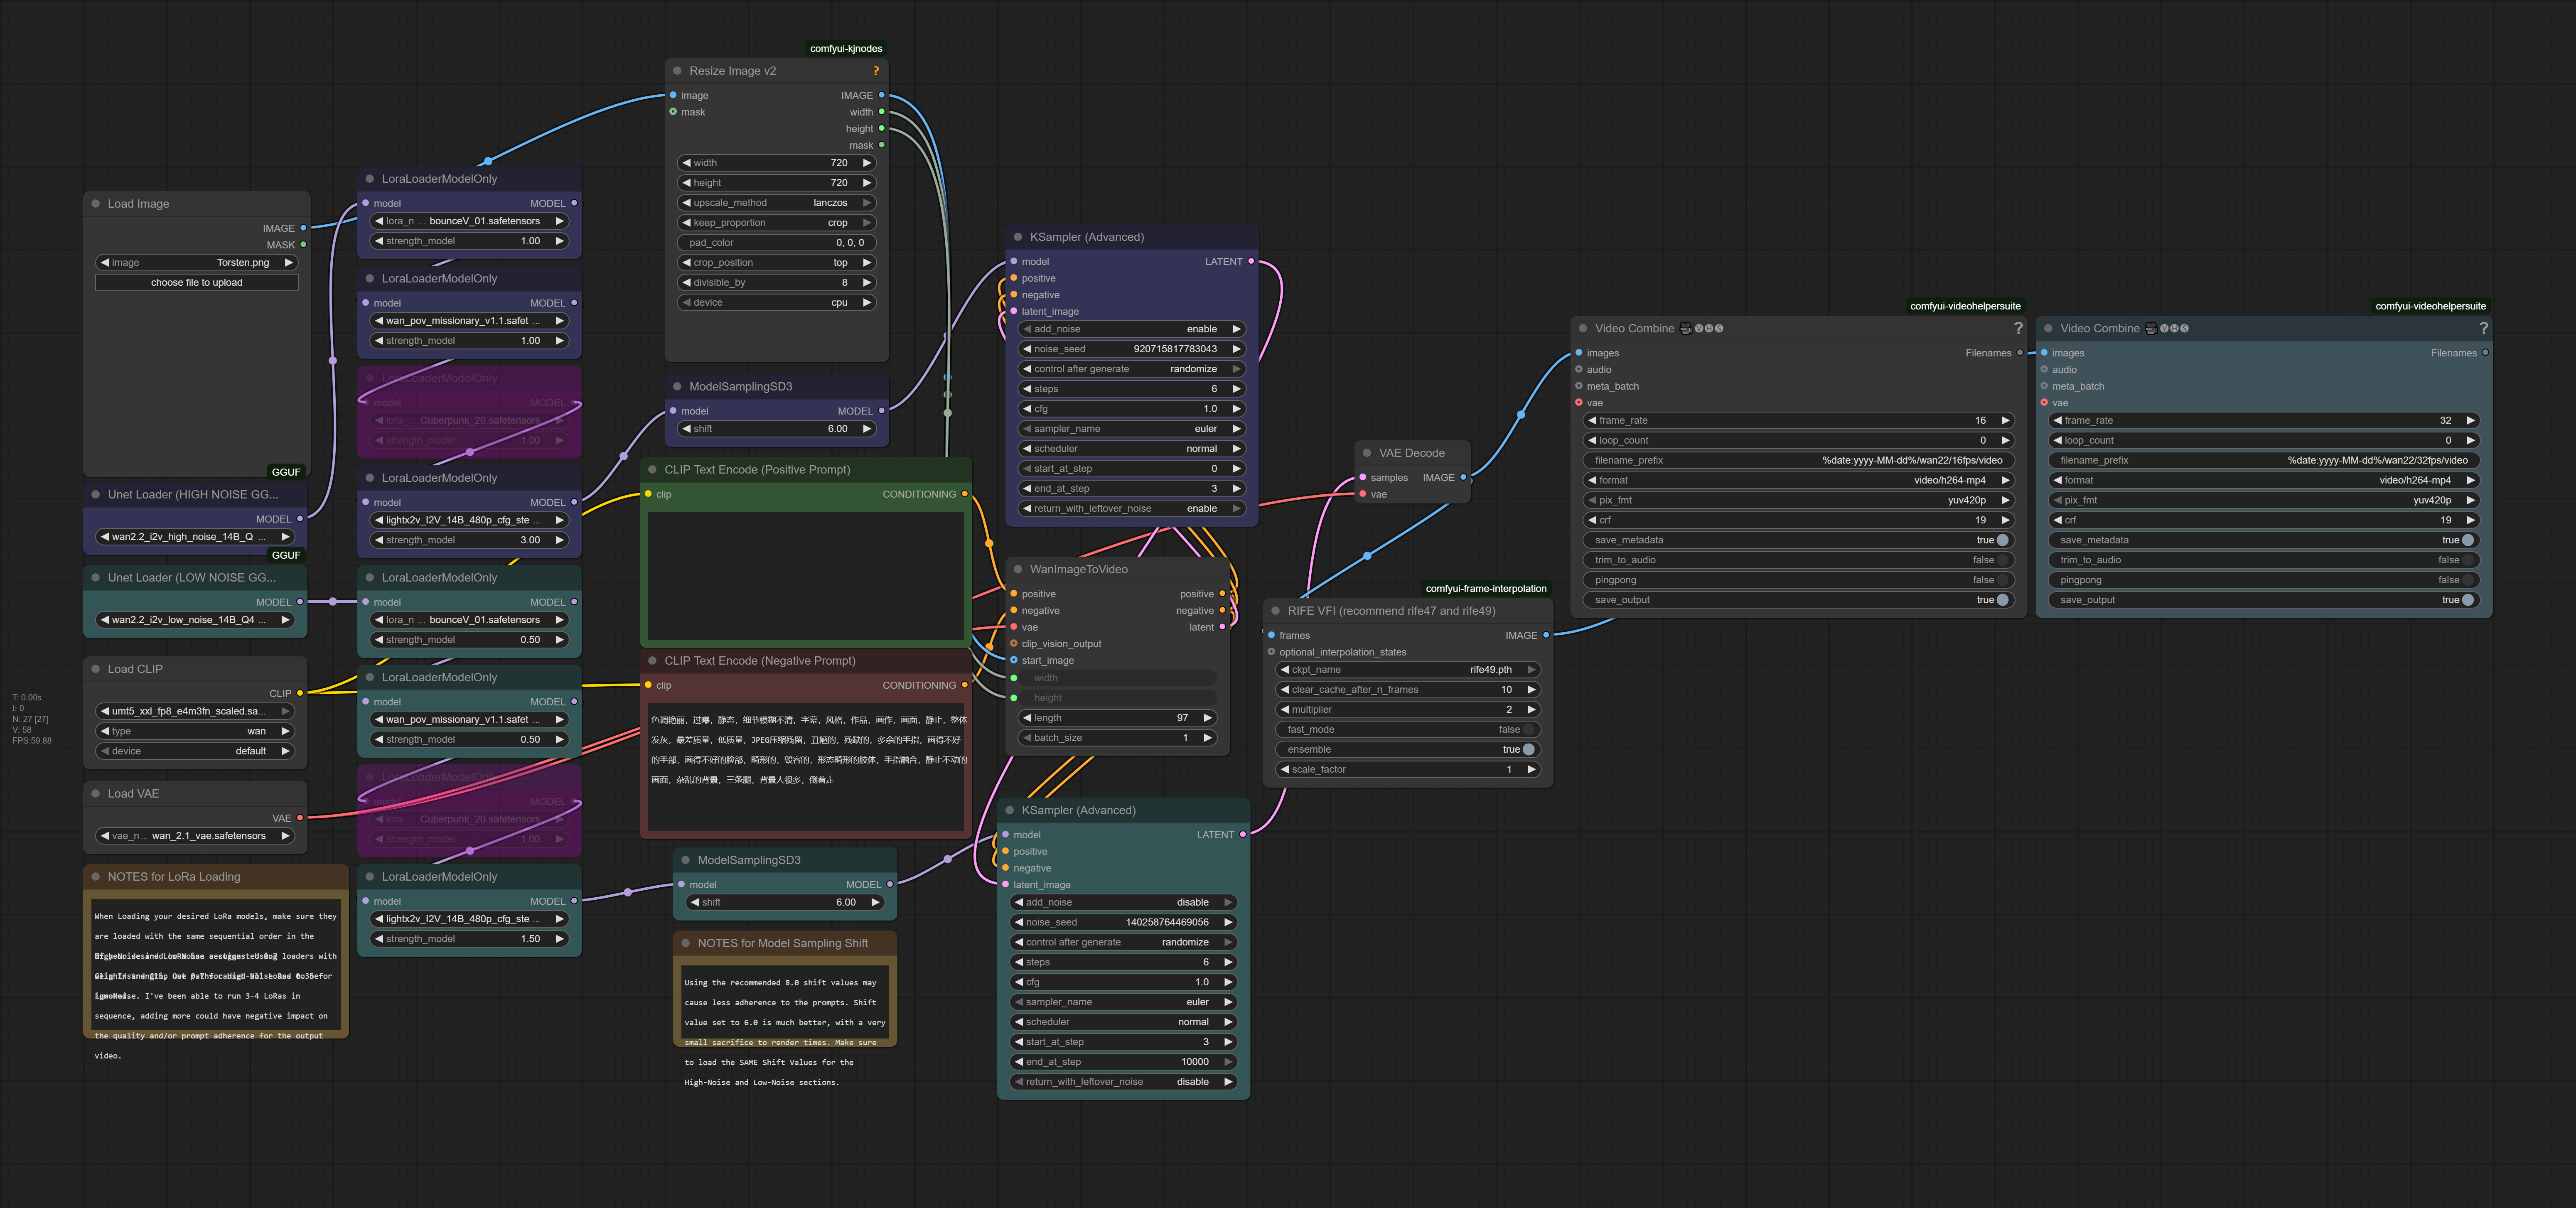Collapse the WanImageToVideo node via title dot

(1018, 569)
